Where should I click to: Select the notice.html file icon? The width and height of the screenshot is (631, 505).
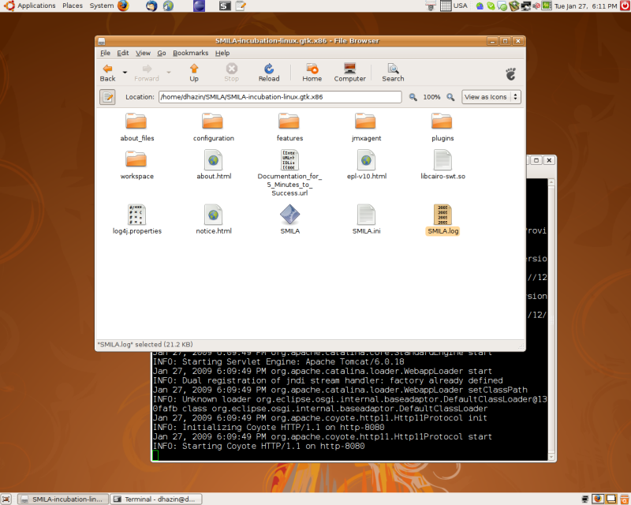213,215
